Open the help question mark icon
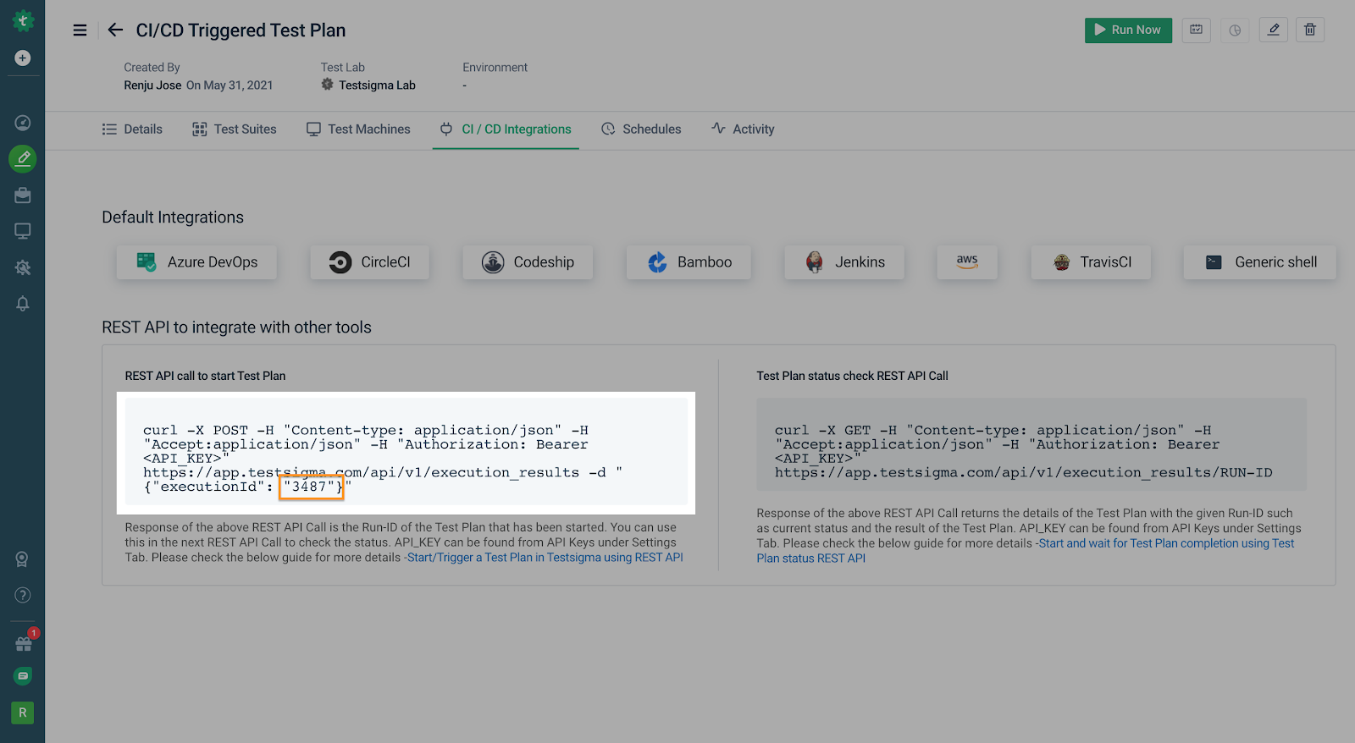 coord(23,595)
